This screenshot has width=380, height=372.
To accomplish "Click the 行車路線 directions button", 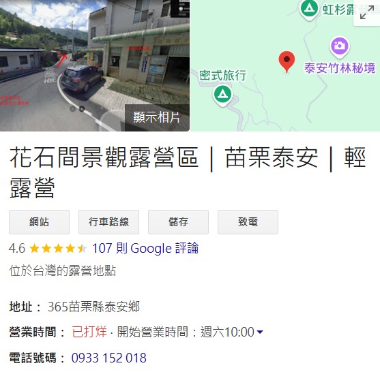I will click(x=108, y=222).
